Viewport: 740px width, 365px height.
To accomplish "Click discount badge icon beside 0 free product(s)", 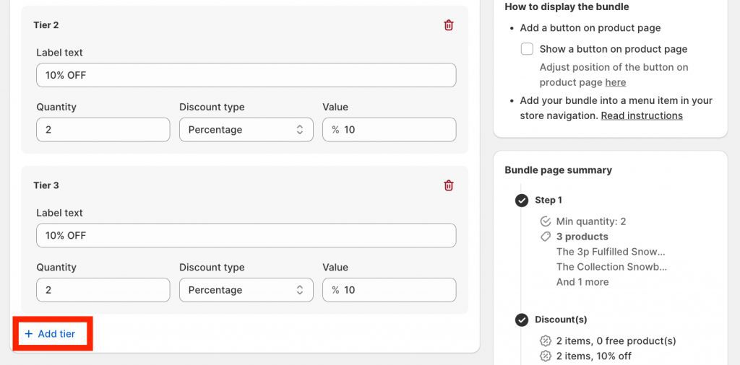I will point(546,340).
